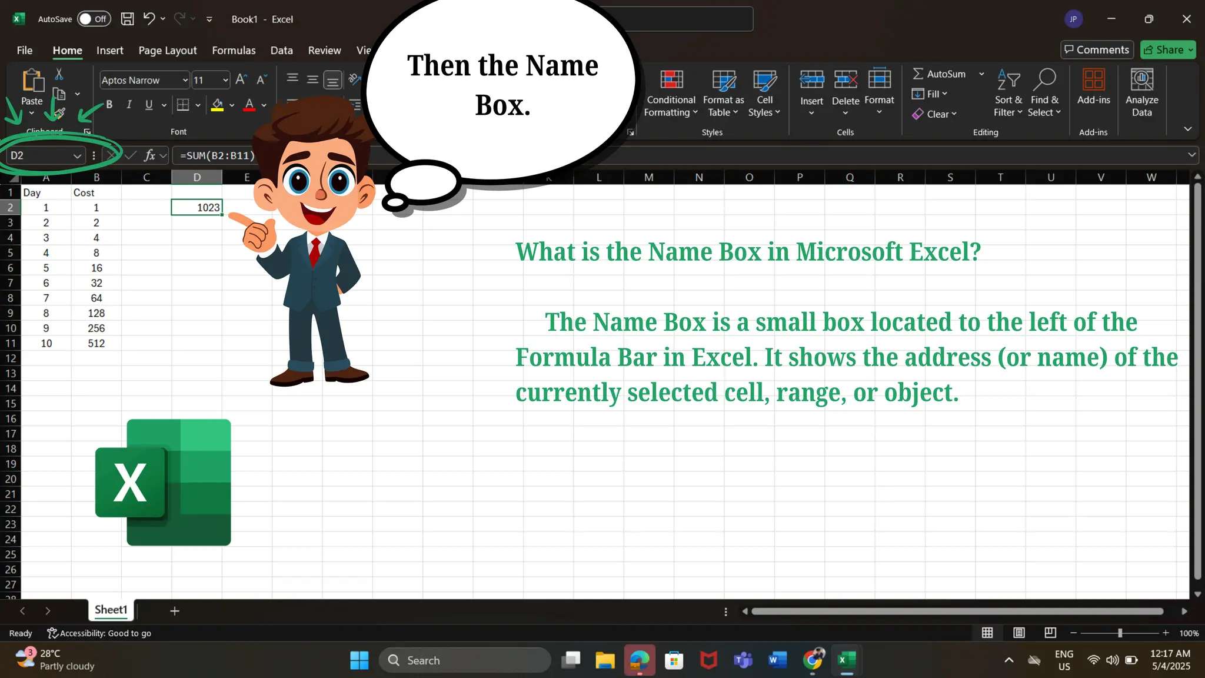Select the Sheet1 tab

coord(111,610)
